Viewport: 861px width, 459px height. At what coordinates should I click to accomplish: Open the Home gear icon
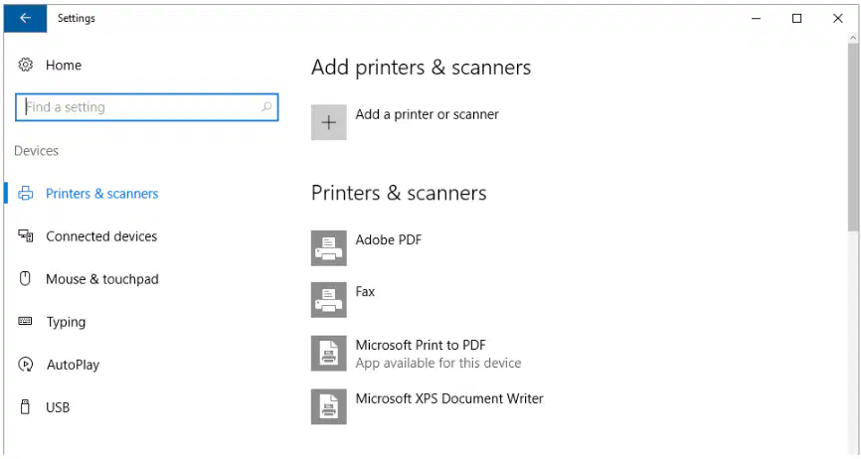coord(25,65)
